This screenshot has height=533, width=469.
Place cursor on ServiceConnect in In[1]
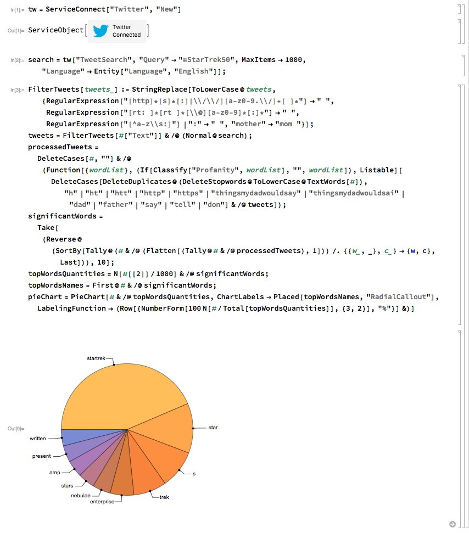pyautogui.click(x=76, y=9)
